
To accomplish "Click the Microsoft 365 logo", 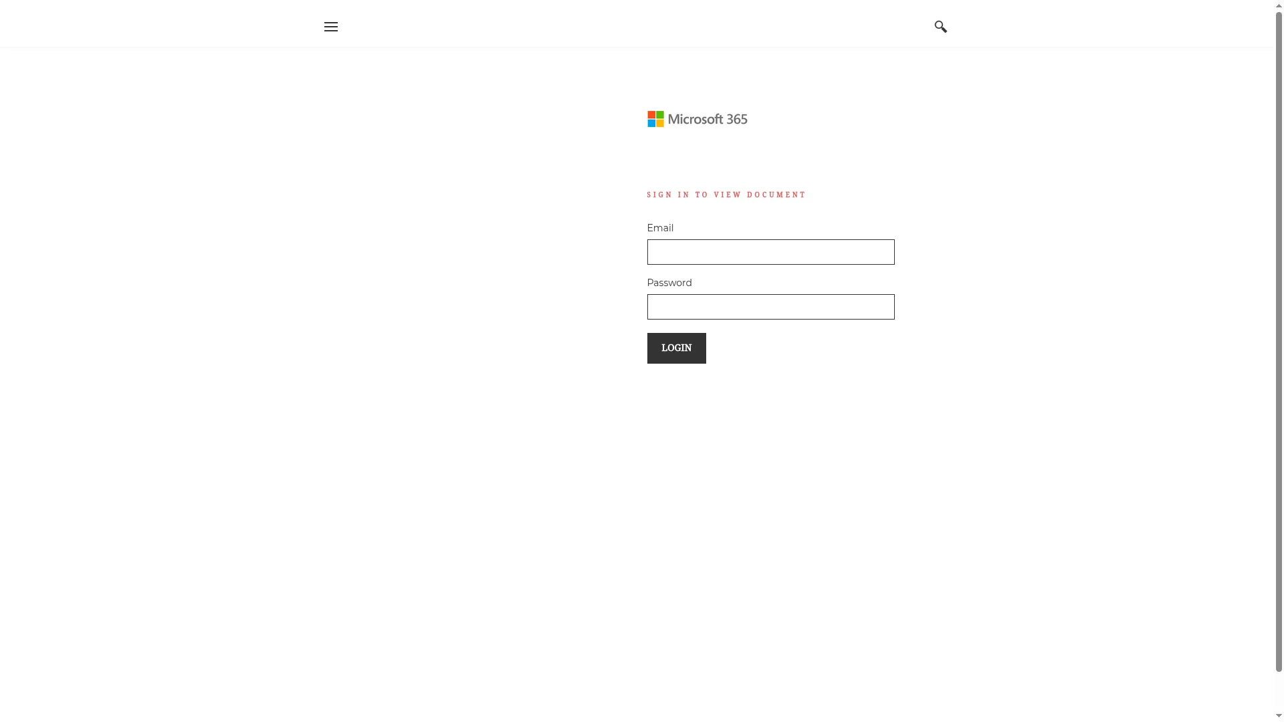I will point(697,119).
